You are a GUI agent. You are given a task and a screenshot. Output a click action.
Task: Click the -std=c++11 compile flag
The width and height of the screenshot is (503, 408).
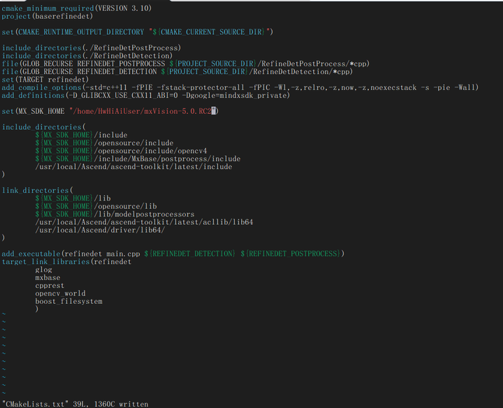pyautogui.click(x=106, y=87)
